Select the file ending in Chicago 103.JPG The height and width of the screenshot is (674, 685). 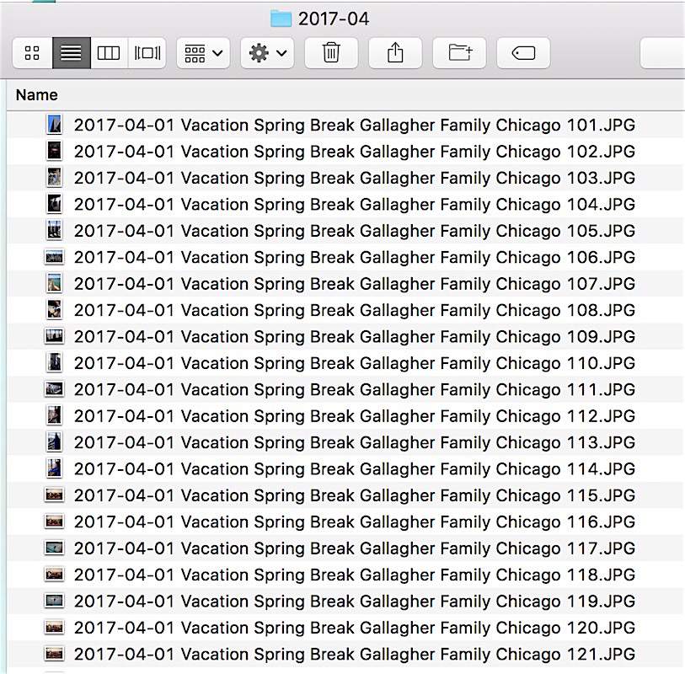click(345, 178)
